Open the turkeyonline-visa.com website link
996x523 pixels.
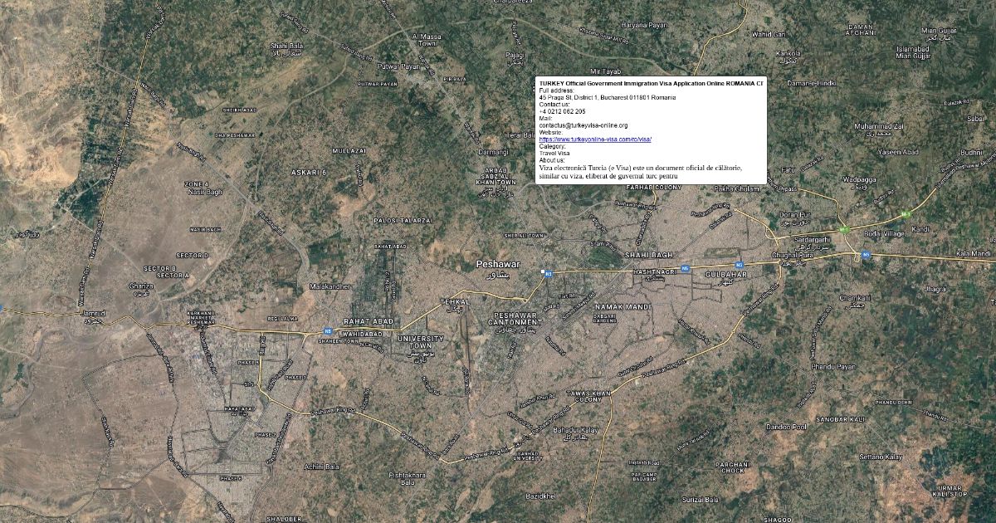coord(595,139)
